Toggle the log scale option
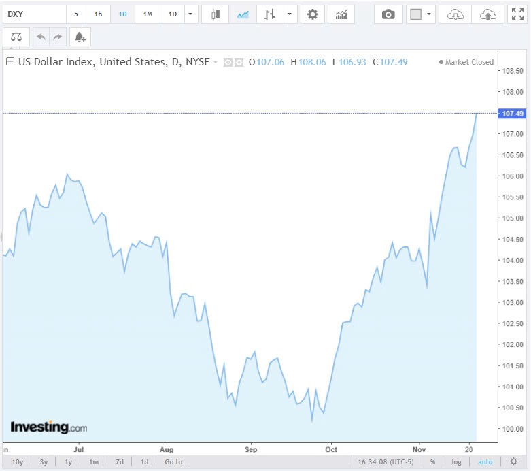Viewport: 531px width, 471px height. pyautogui.click(x=456, y=461)
